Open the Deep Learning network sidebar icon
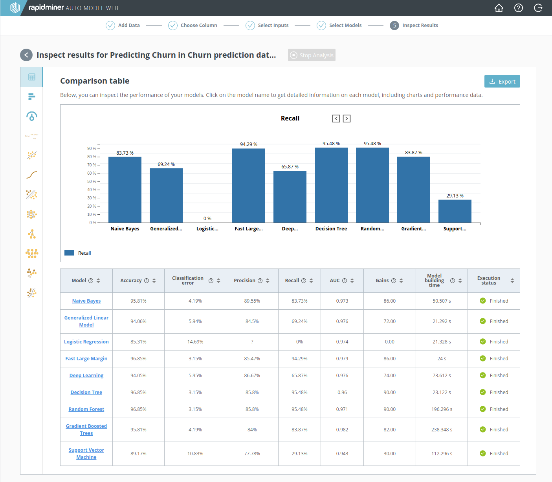Viewport: 552px width, 482px height. (32, 214)
